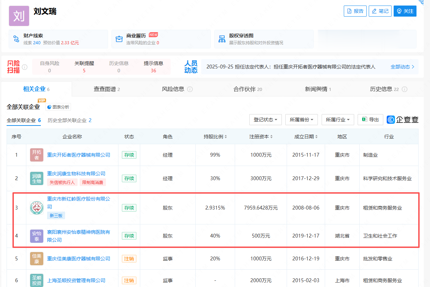The height and width of the screenshot is (287, 430).
Task: Click the 关注 follow button
Action: pyautogui.click(x=405, y=11)
